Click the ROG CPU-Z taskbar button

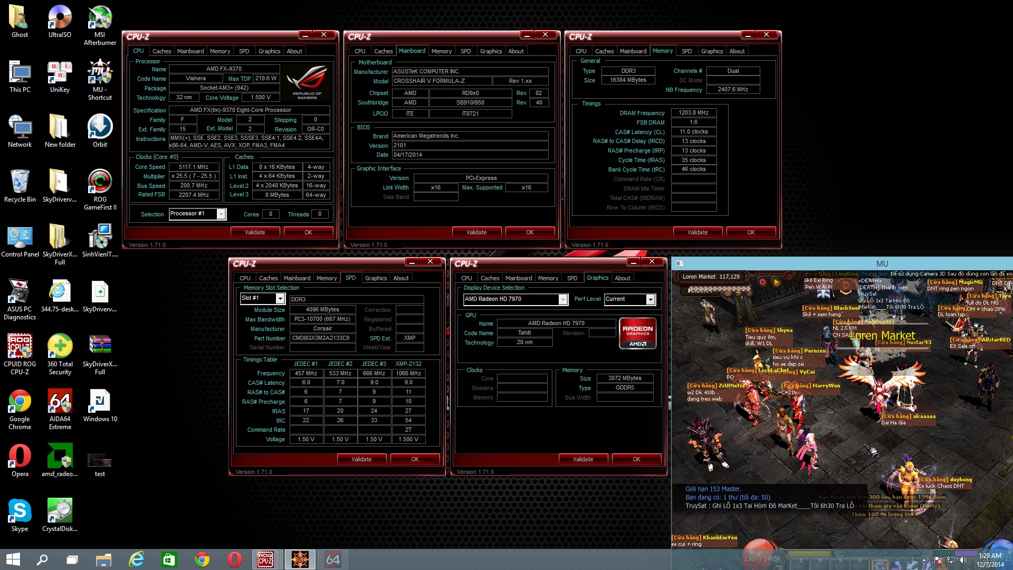pyautogui.click(x=265, y=559)
